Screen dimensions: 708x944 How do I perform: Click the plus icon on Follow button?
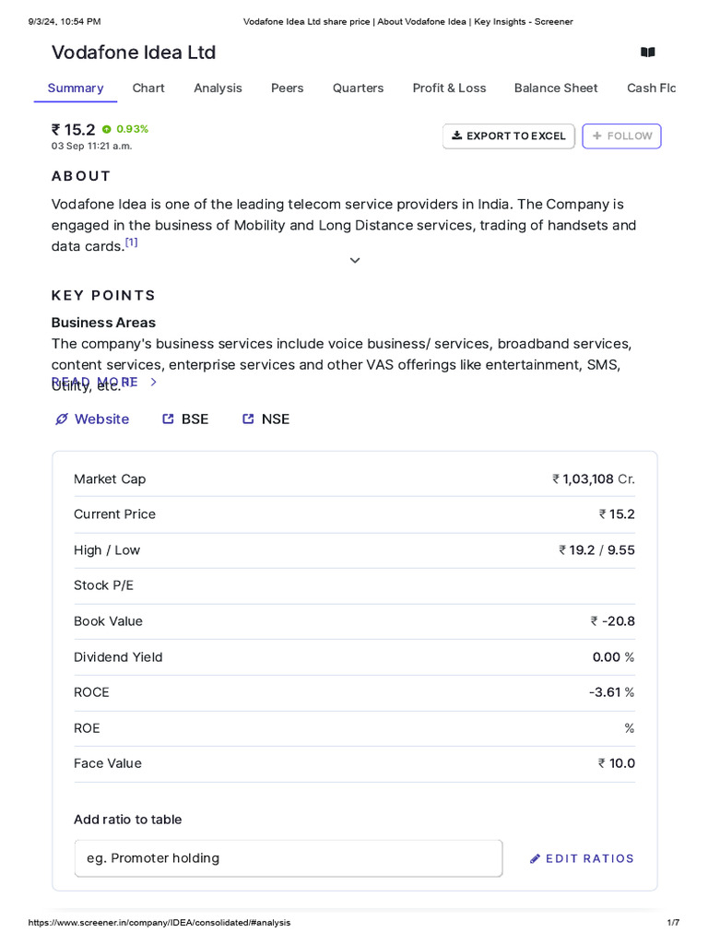597,136
